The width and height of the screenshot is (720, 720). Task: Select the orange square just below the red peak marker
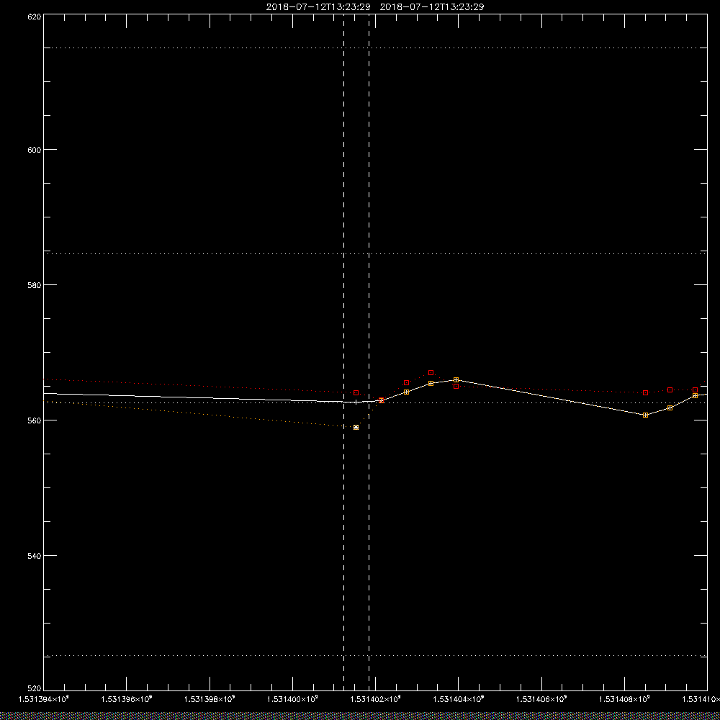point(431,383)
